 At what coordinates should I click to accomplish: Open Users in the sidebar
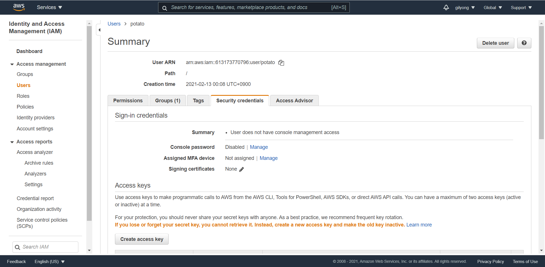pos(24,85)
